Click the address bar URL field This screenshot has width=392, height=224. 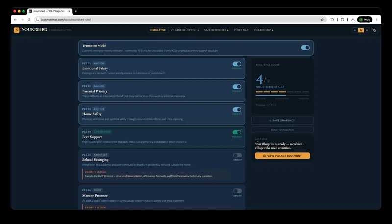180,20
